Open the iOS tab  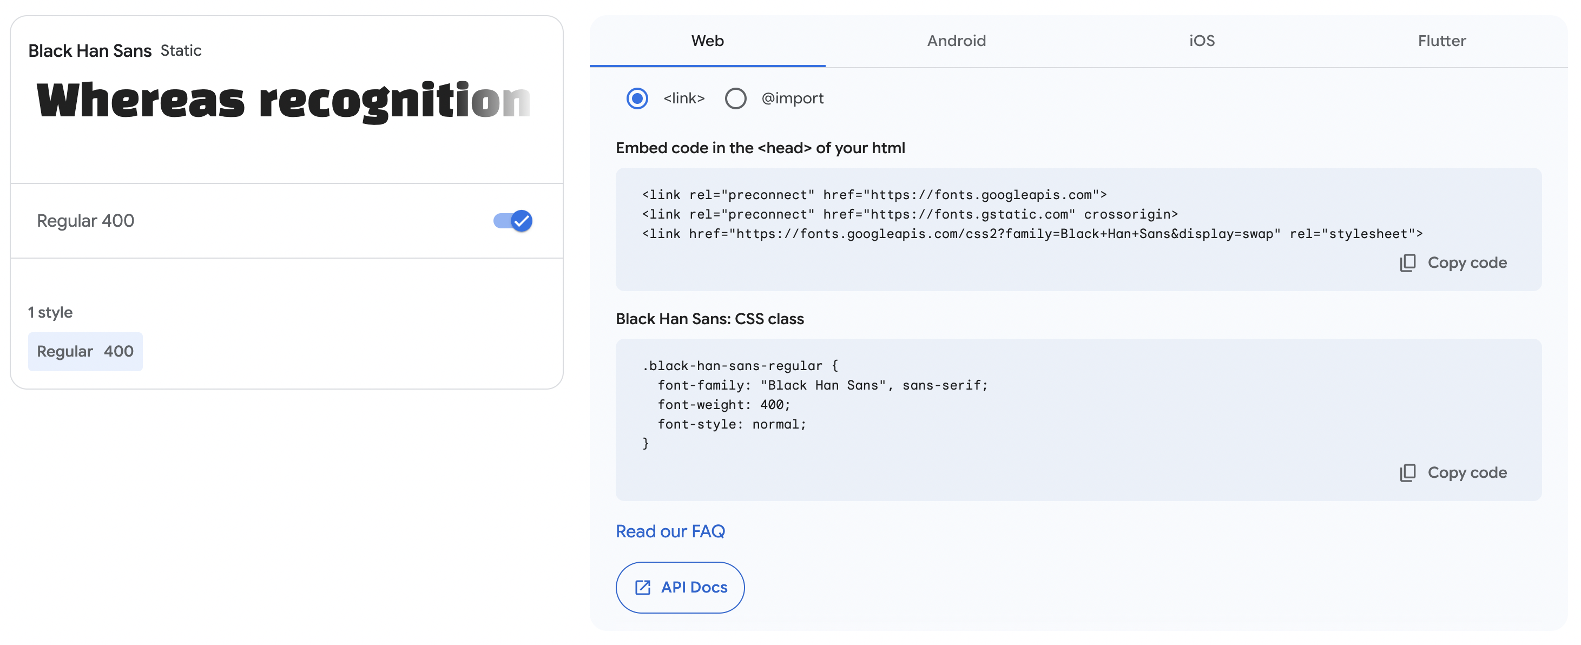[x=1201, y=41]
